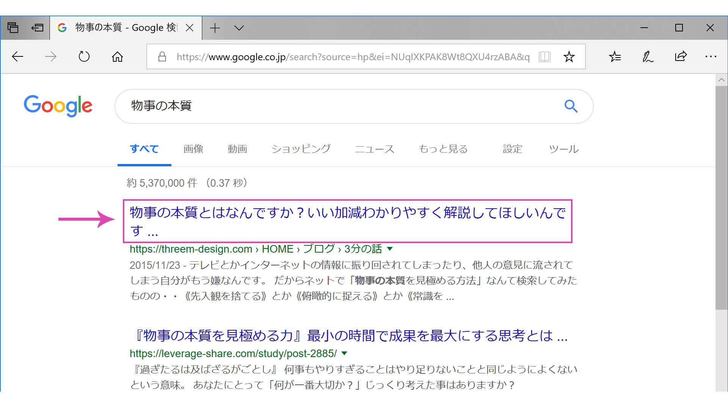This screenshot has height=409, width=728.
Task: Set tabs aside icon
Action: point(37,28)
